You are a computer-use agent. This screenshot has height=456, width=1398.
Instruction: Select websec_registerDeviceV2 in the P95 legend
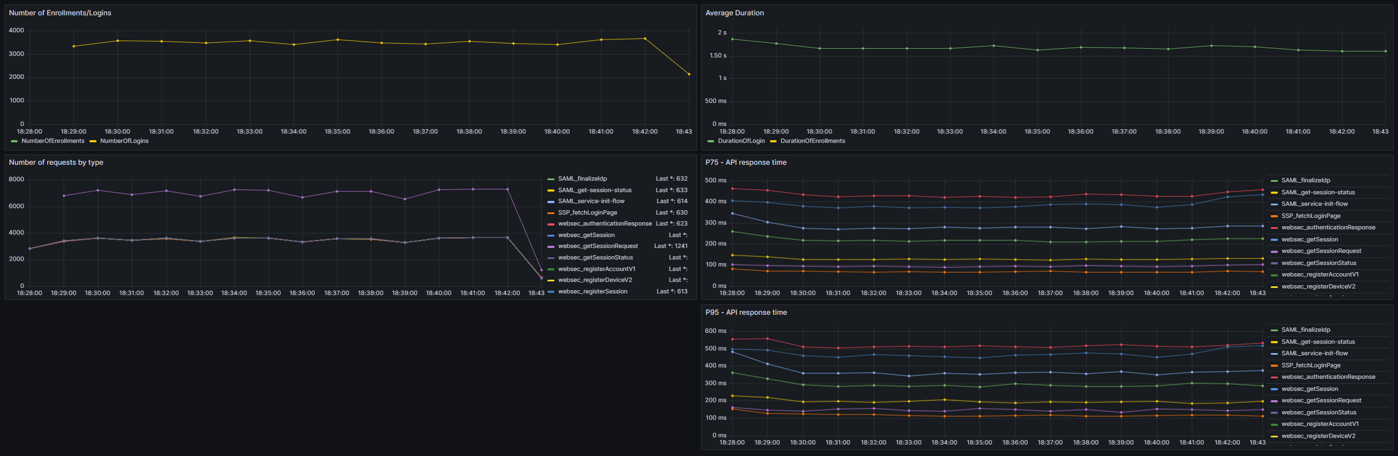click(x=1318, y=436)
